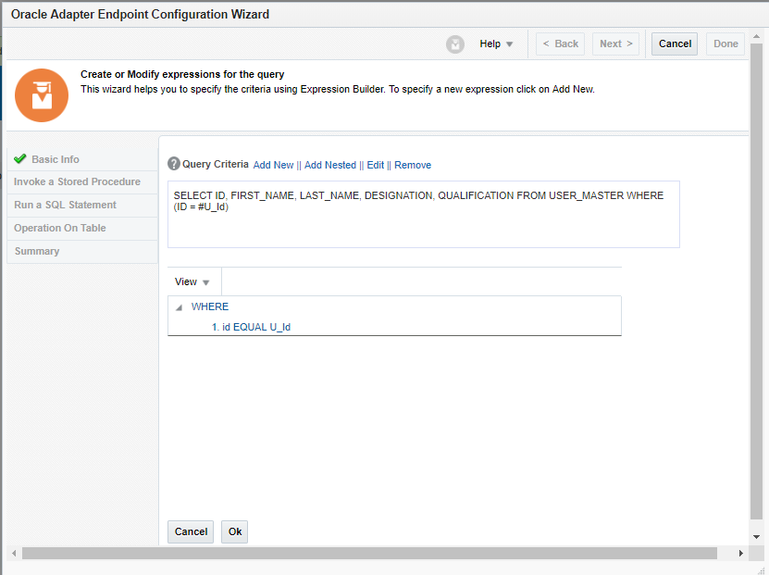Open the View dropdown
Screen dimensions: 769x575
pyautogui.click(x=192, y=281)
